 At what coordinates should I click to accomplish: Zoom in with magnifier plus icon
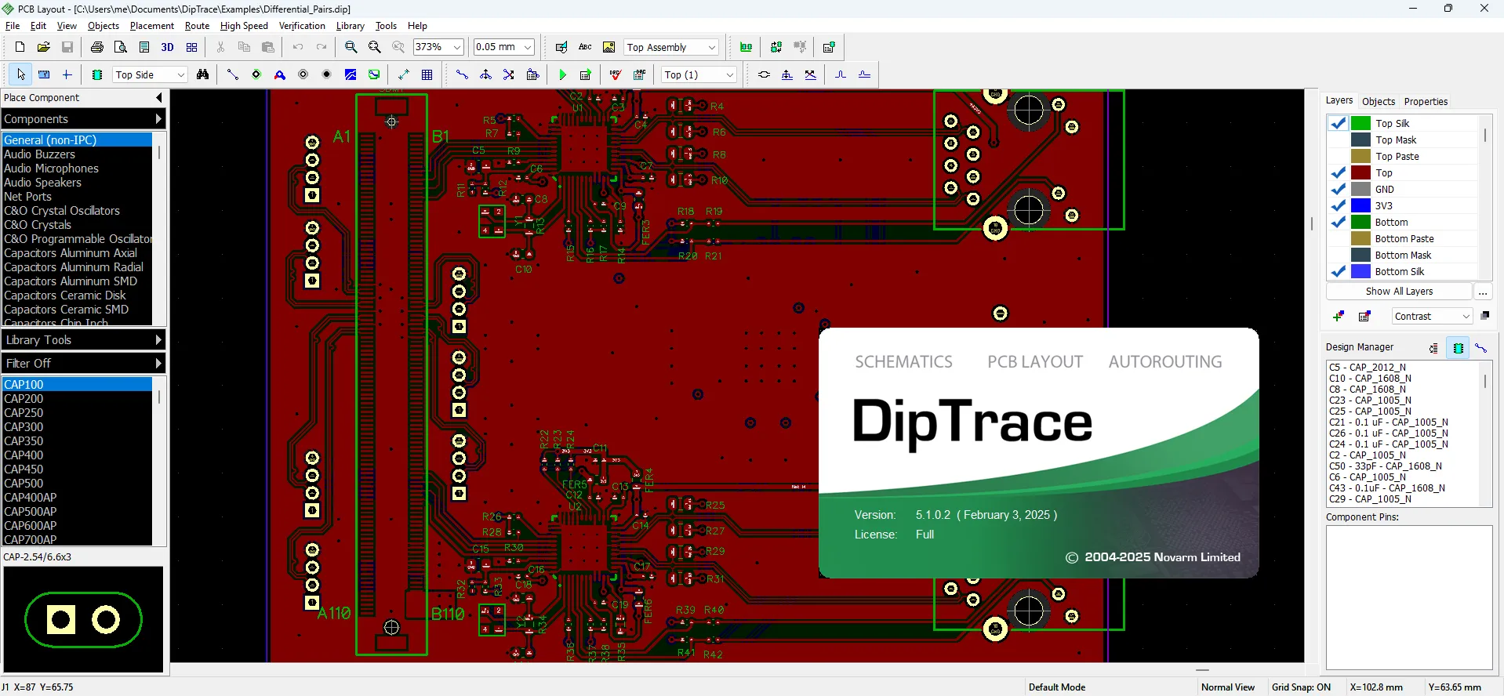(351, 47)
